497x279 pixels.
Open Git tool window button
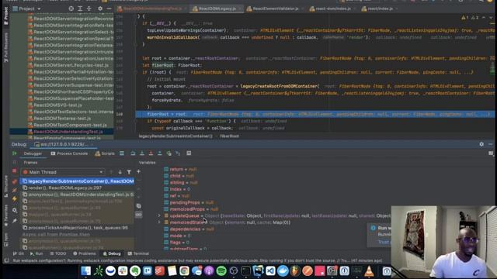(19, 253)
